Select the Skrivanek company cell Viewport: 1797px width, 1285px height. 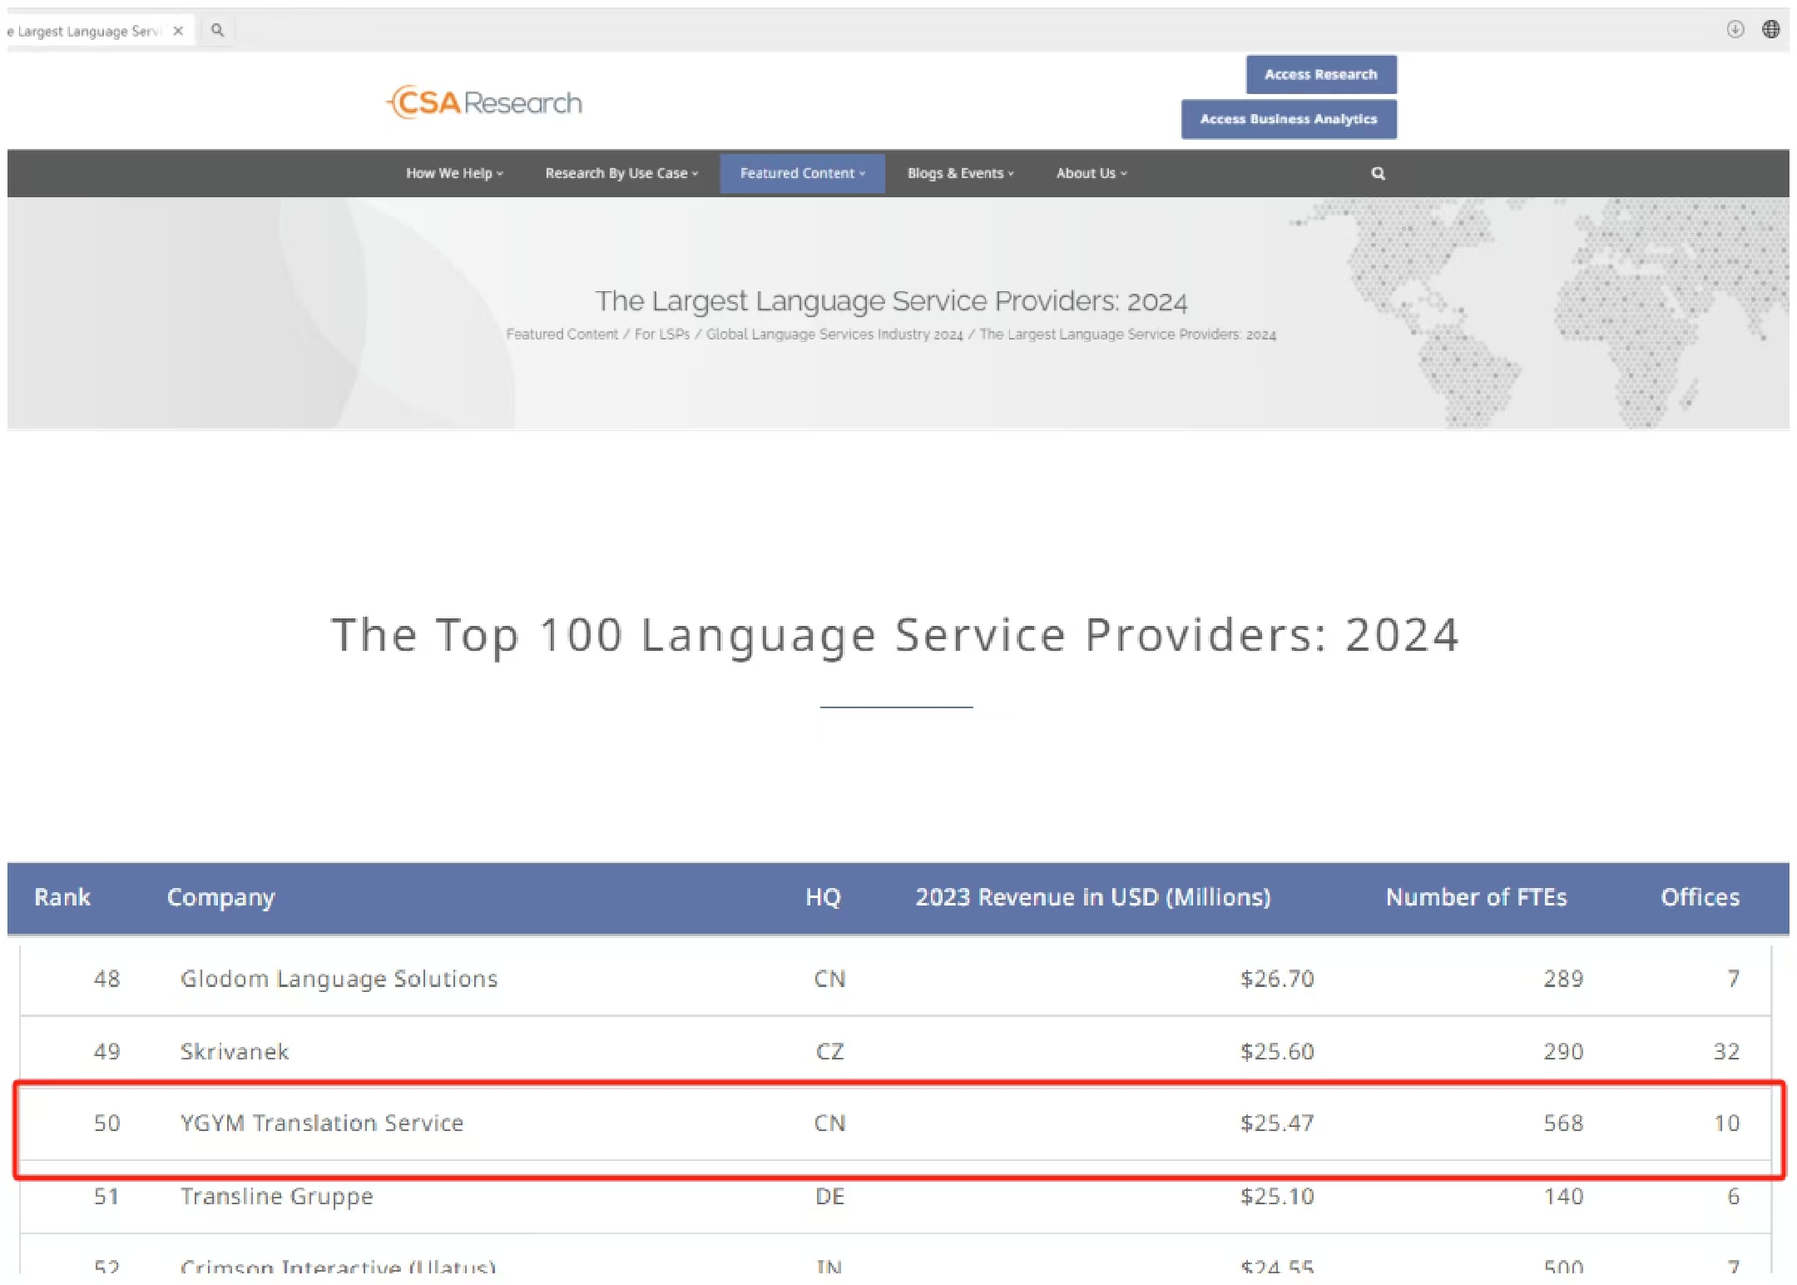(x=235, y=1051)
